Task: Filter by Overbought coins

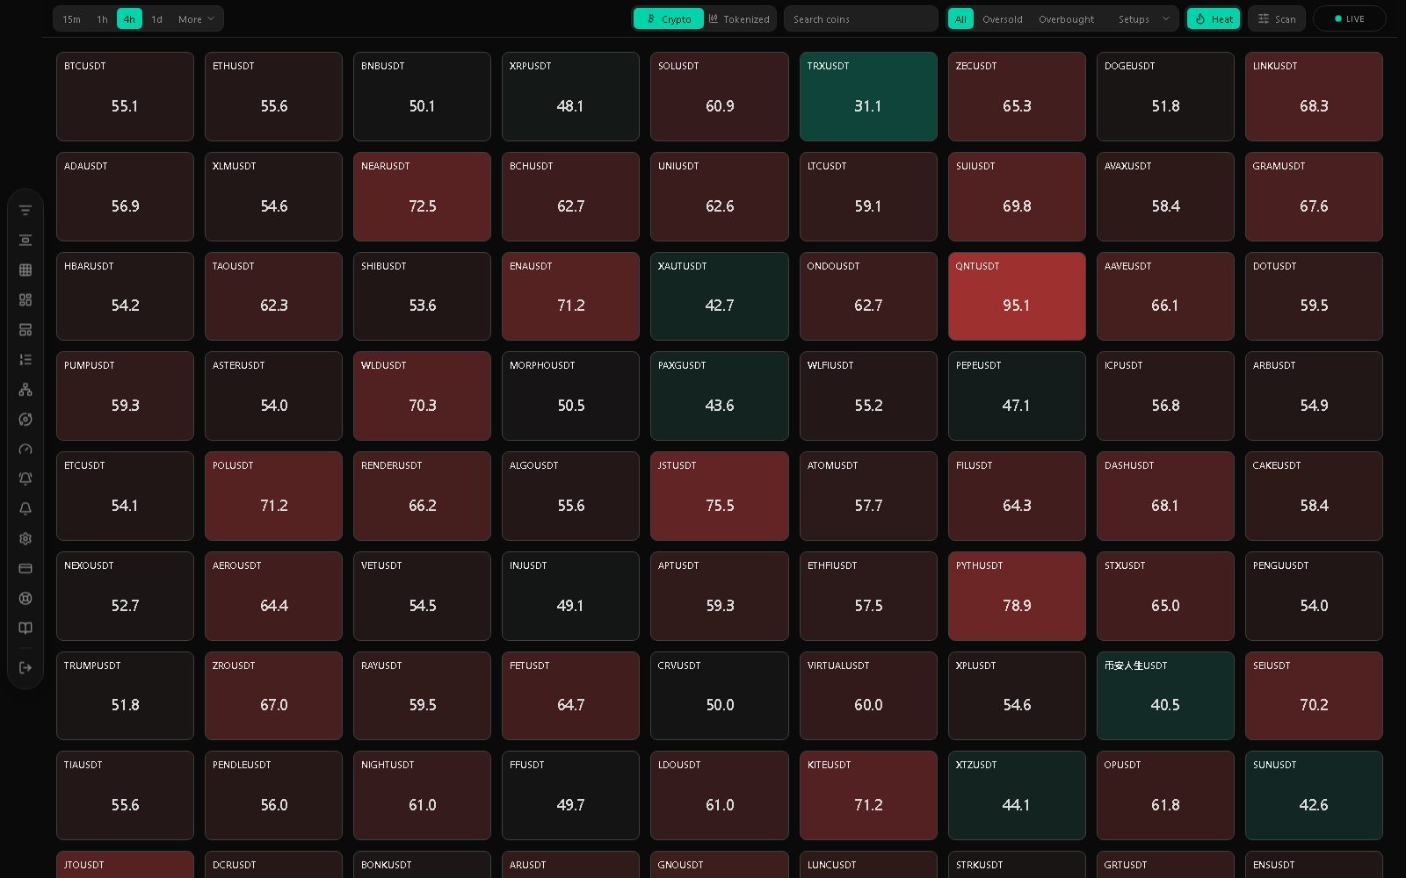Action: (1066, 18)
